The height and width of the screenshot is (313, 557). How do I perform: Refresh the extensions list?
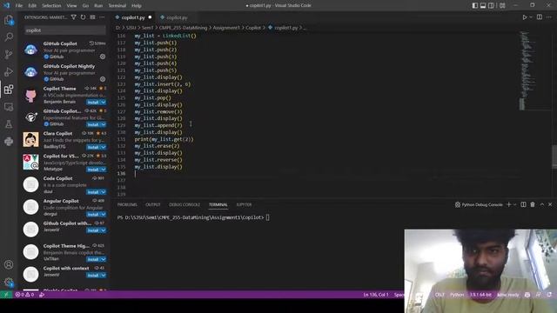tap(84, 17)
